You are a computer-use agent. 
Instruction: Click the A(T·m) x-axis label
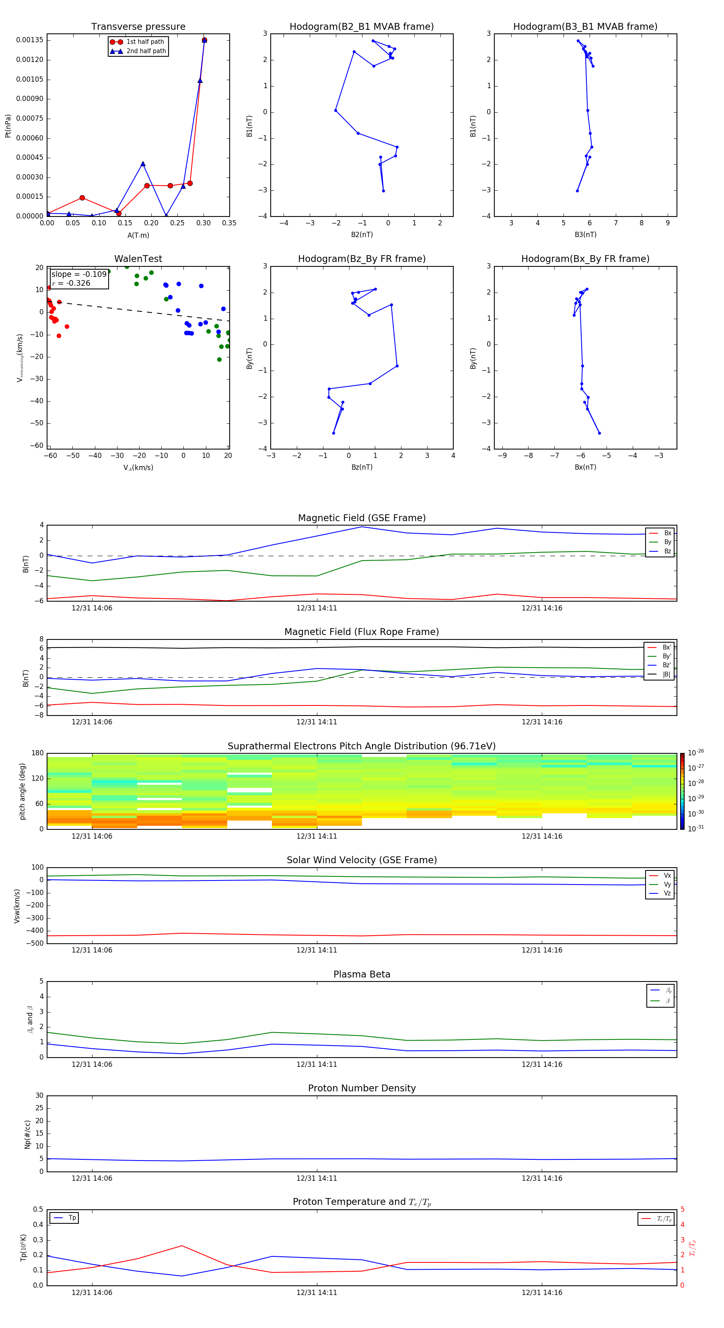[138, 235]
